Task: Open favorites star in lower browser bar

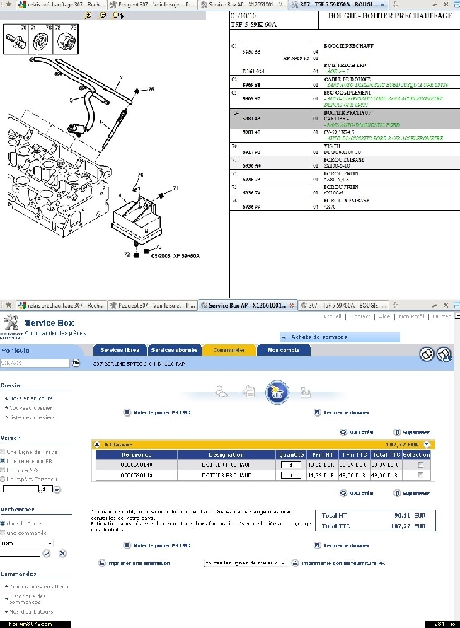Action: pos(8,306)
